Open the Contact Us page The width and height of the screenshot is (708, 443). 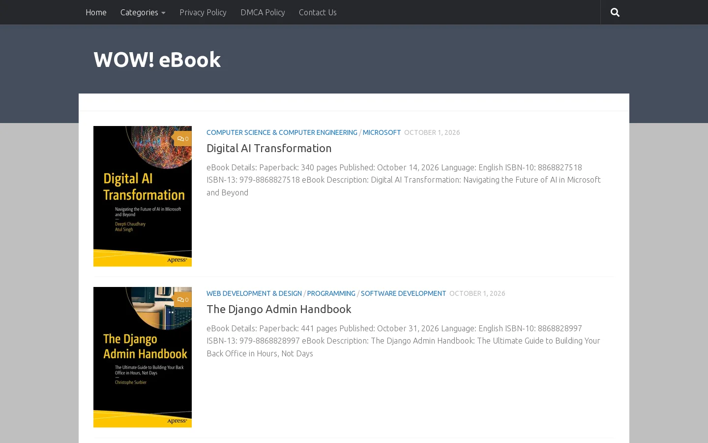point(318,12)
